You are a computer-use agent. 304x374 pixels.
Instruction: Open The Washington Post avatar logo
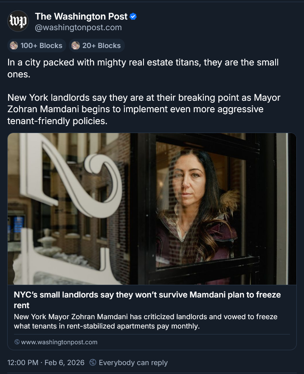[x=18, y=21]
